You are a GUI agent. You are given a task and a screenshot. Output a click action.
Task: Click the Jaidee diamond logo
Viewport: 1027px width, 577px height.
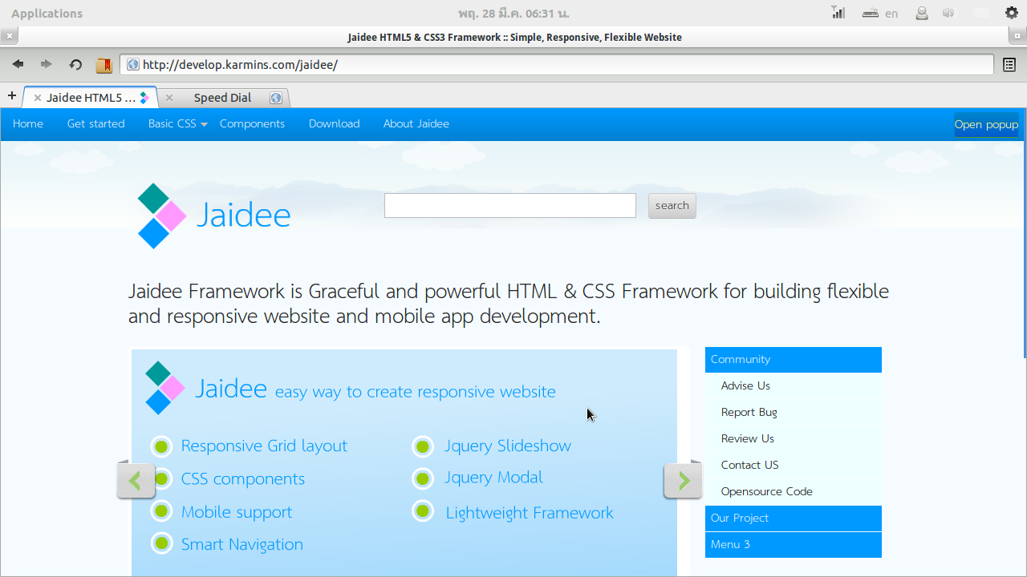[160, 215]
